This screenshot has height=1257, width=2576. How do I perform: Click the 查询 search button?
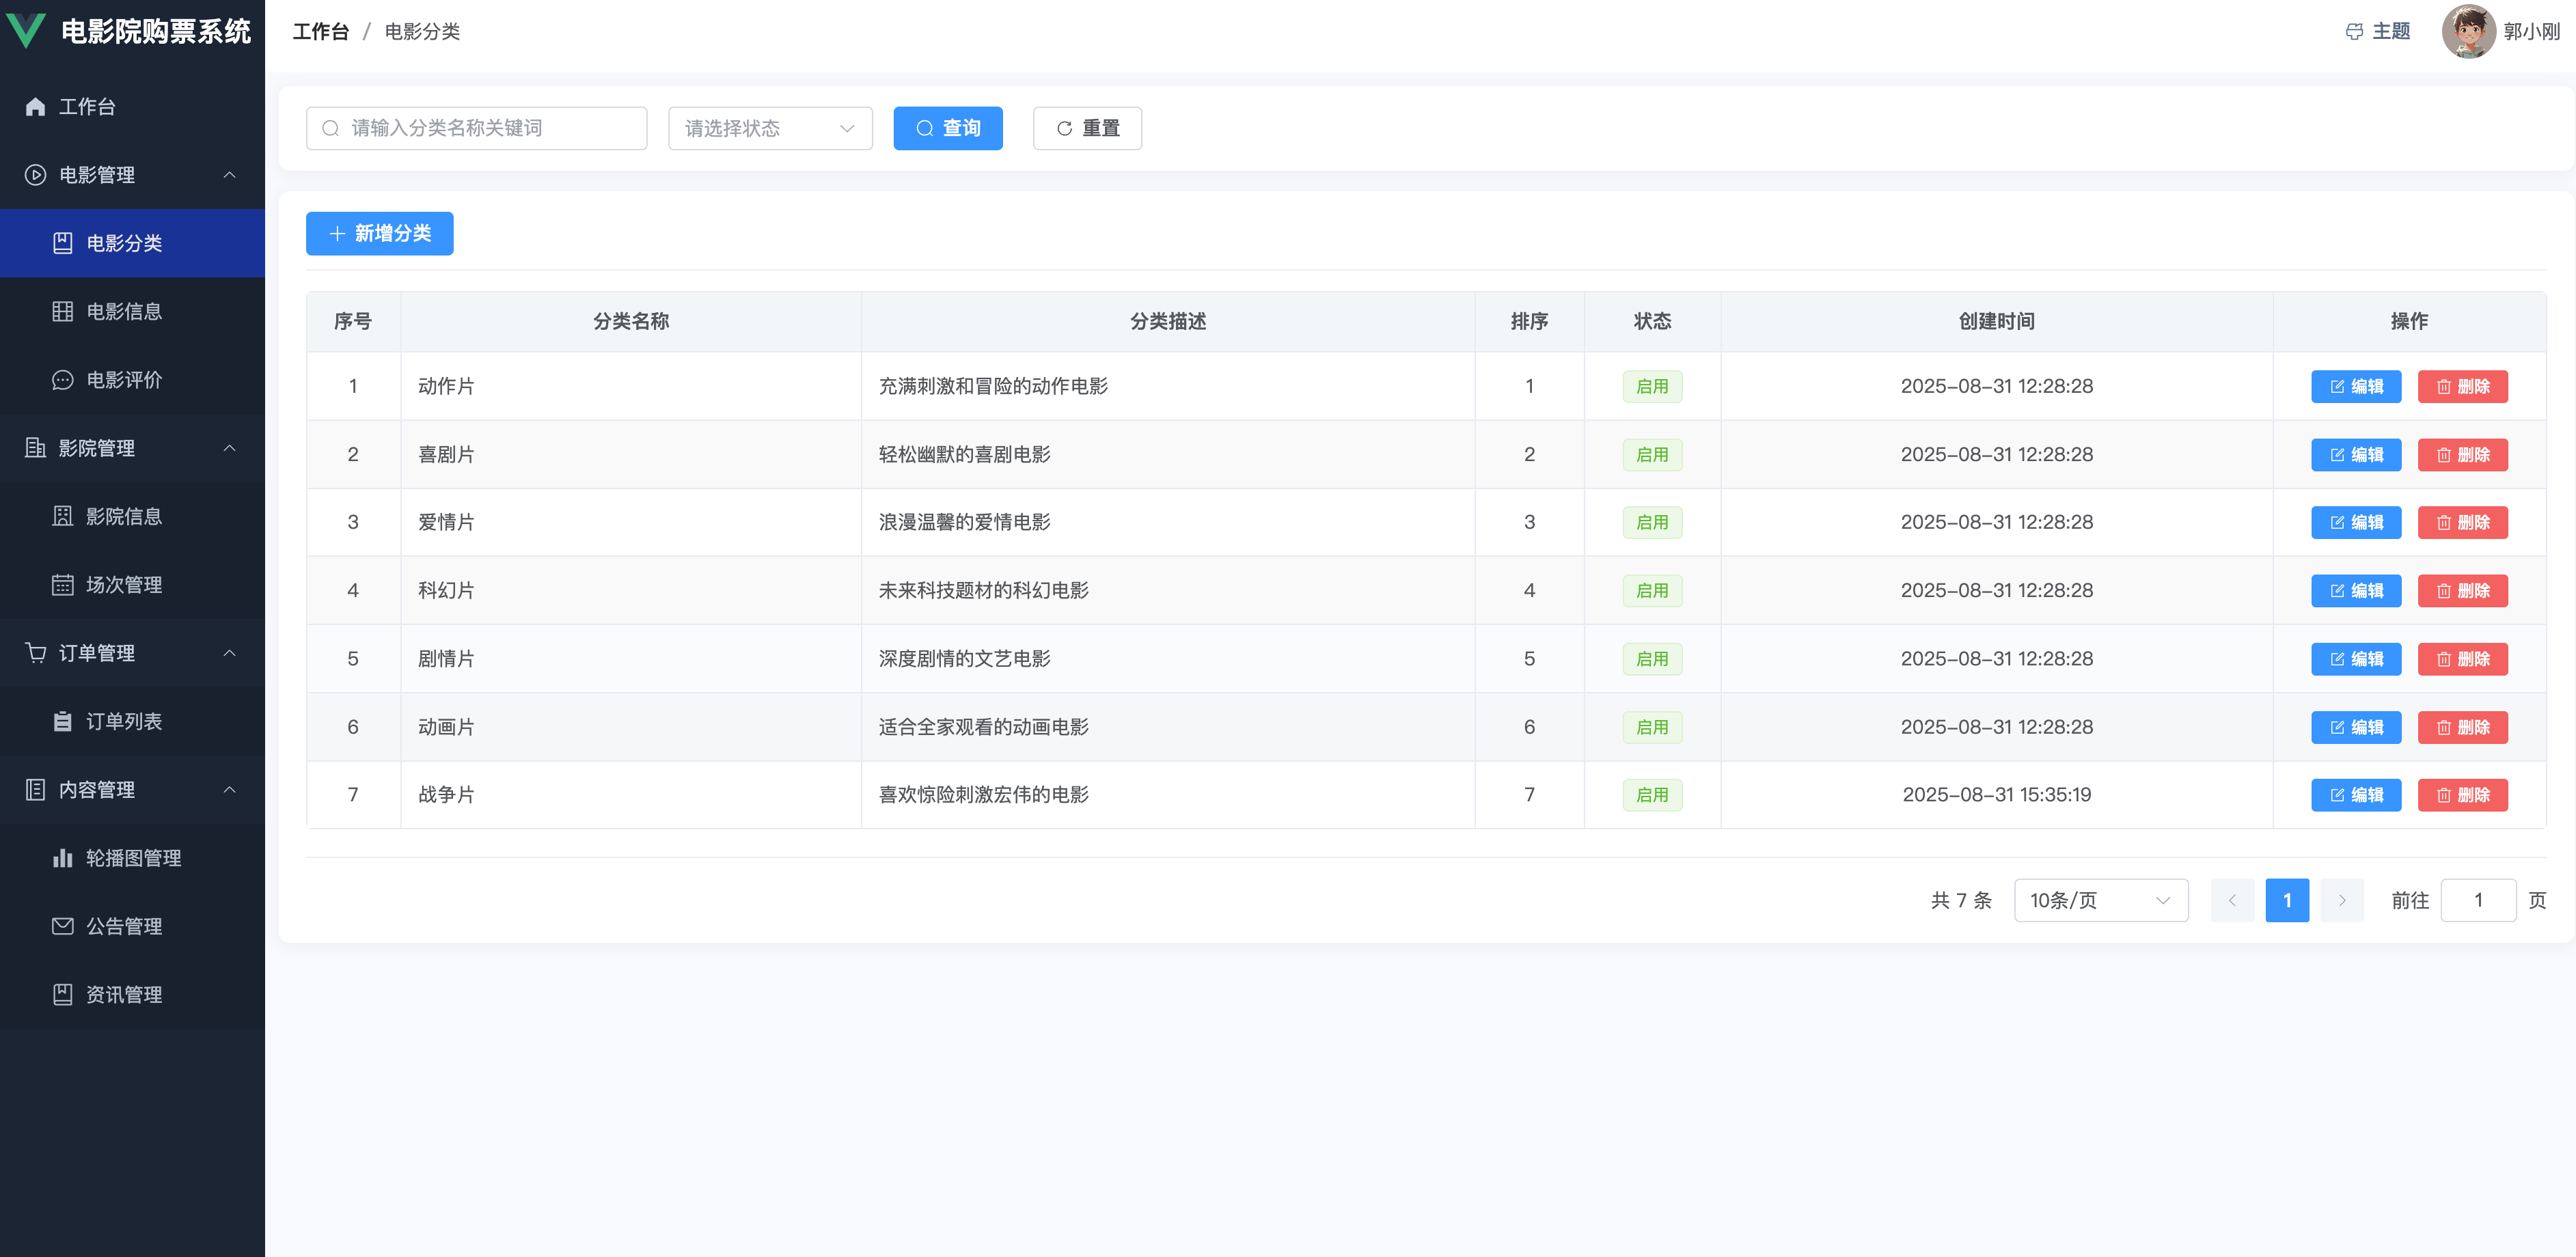pos(947,129)
